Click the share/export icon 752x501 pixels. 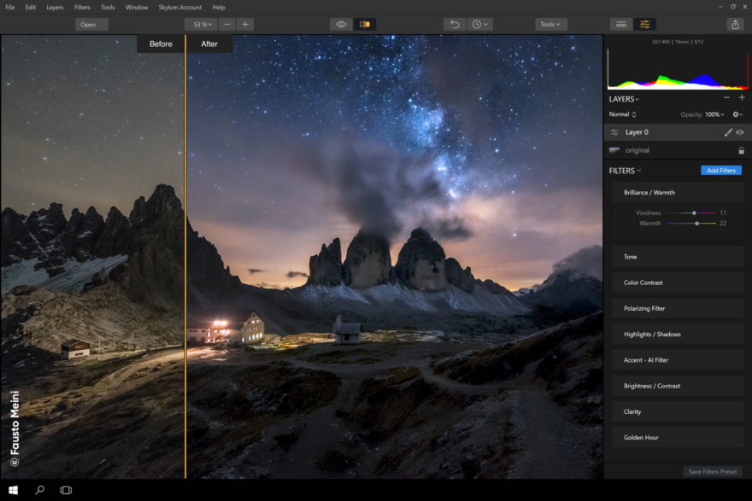[735, 24]
